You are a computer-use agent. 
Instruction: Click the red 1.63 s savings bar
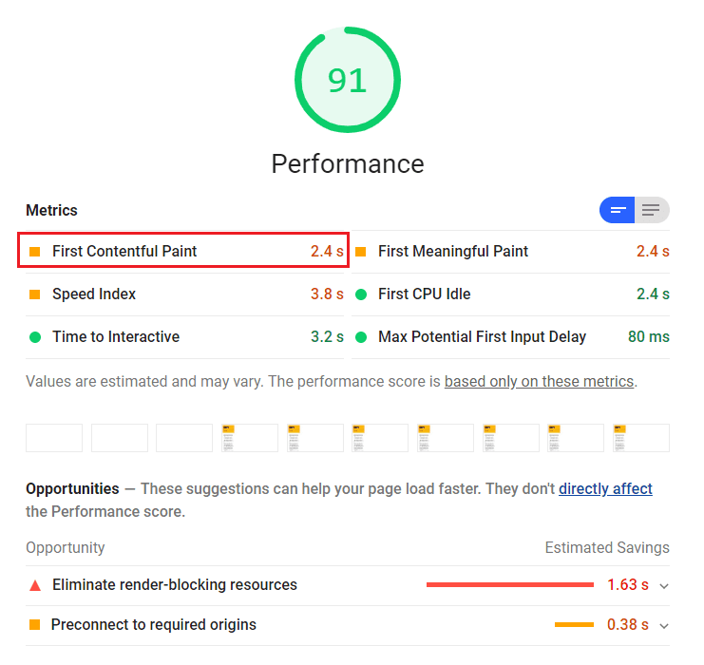pos(510,585)
